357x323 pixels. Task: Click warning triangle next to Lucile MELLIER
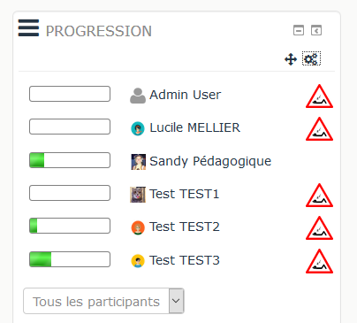coord(319,129)
